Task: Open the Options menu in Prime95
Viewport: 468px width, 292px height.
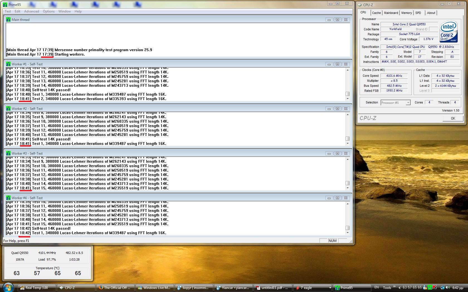Action: pyautogui.click(x=49, y=11)
